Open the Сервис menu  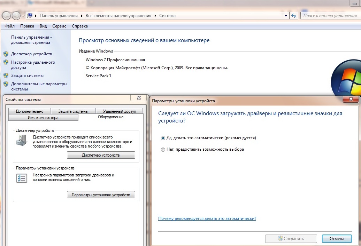click(59, 26)
